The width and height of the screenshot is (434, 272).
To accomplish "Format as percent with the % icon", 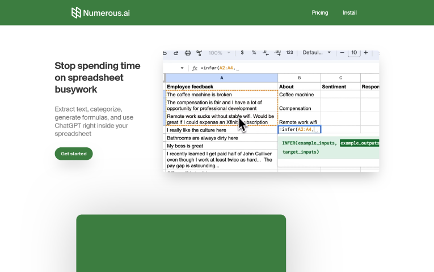I will click(x=254, y=53).
